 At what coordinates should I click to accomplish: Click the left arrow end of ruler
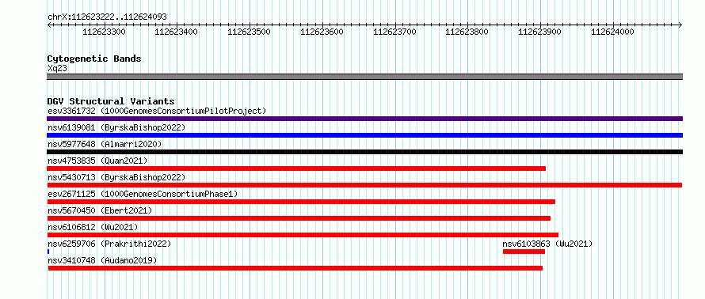coord(49,25)
